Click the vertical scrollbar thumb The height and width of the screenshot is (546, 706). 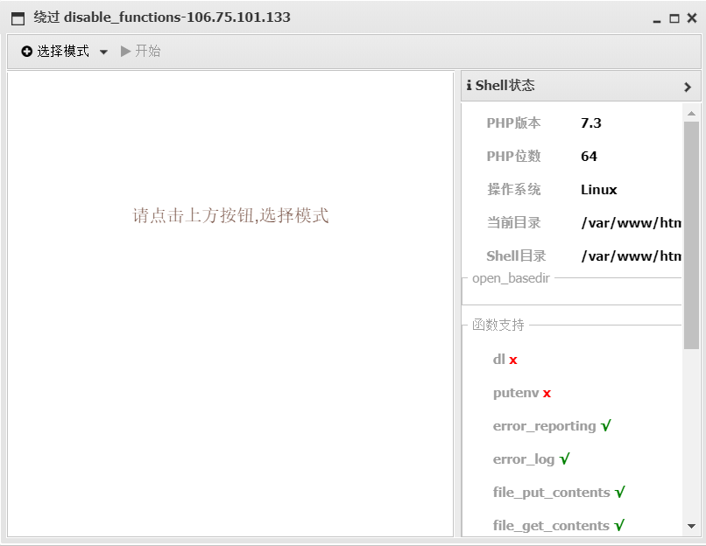[x=691, y=235]
